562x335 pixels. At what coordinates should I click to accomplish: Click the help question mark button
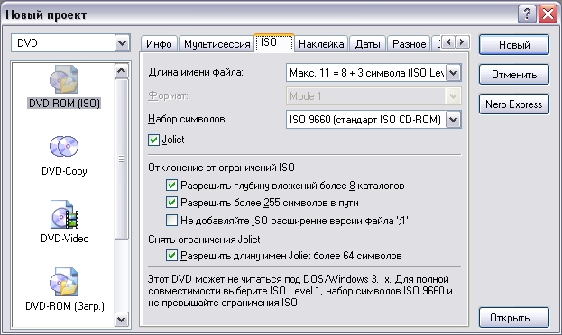click(x=527, y=14)
